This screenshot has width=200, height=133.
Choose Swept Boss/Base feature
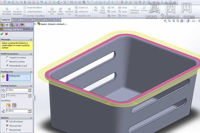pyautogui.click(x=33, y=7)
